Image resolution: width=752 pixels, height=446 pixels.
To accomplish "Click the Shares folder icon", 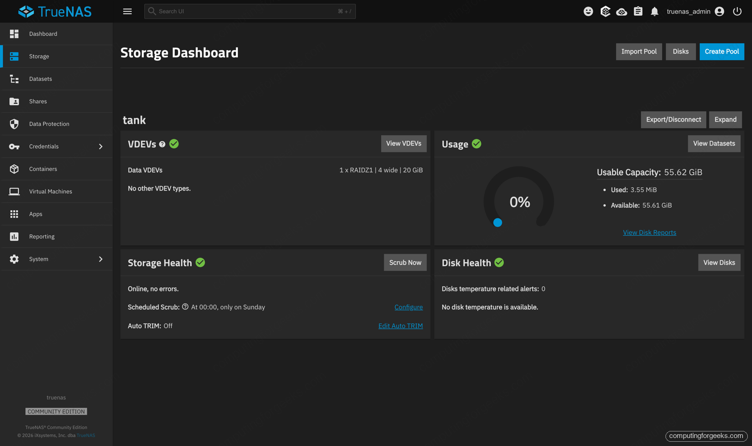I will pos(14,101).
